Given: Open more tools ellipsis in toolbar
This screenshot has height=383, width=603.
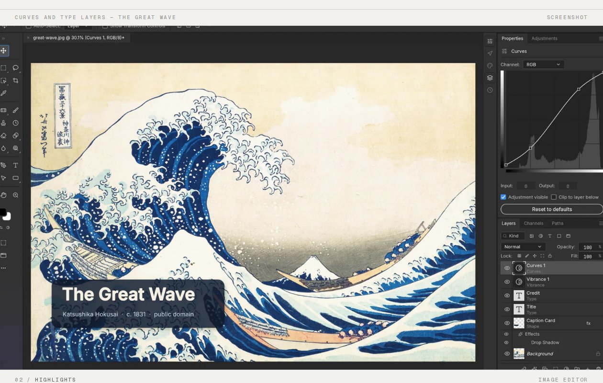Looking at the screenshot, I should click(3, 268).
